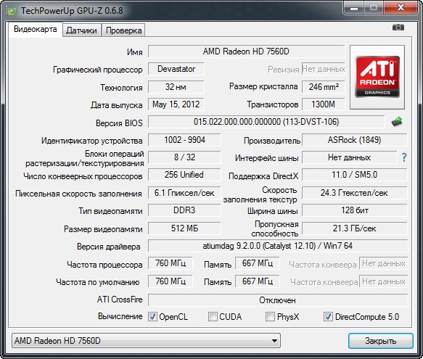
Task: Click the Частота по умолчанию 760 МГц value
Action: pos(171,281)
